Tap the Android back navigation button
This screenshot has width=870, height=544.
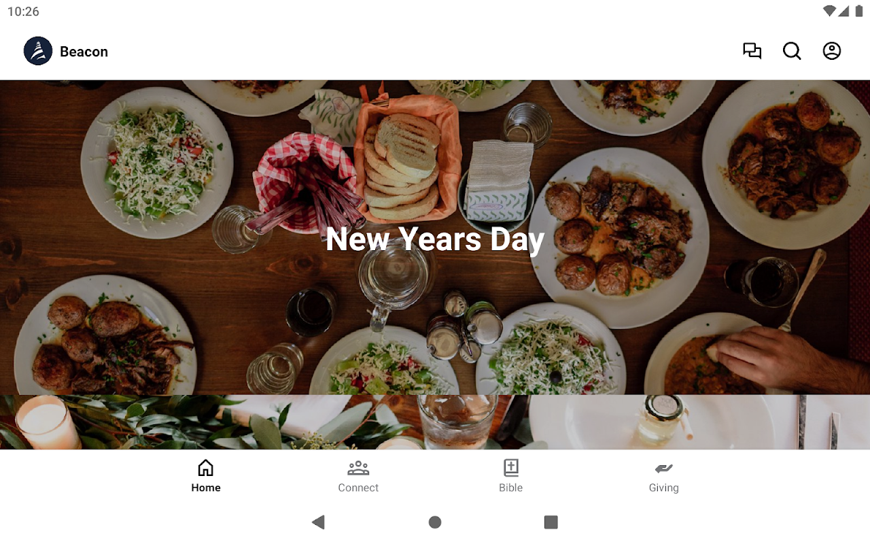[x=318, y=522]
